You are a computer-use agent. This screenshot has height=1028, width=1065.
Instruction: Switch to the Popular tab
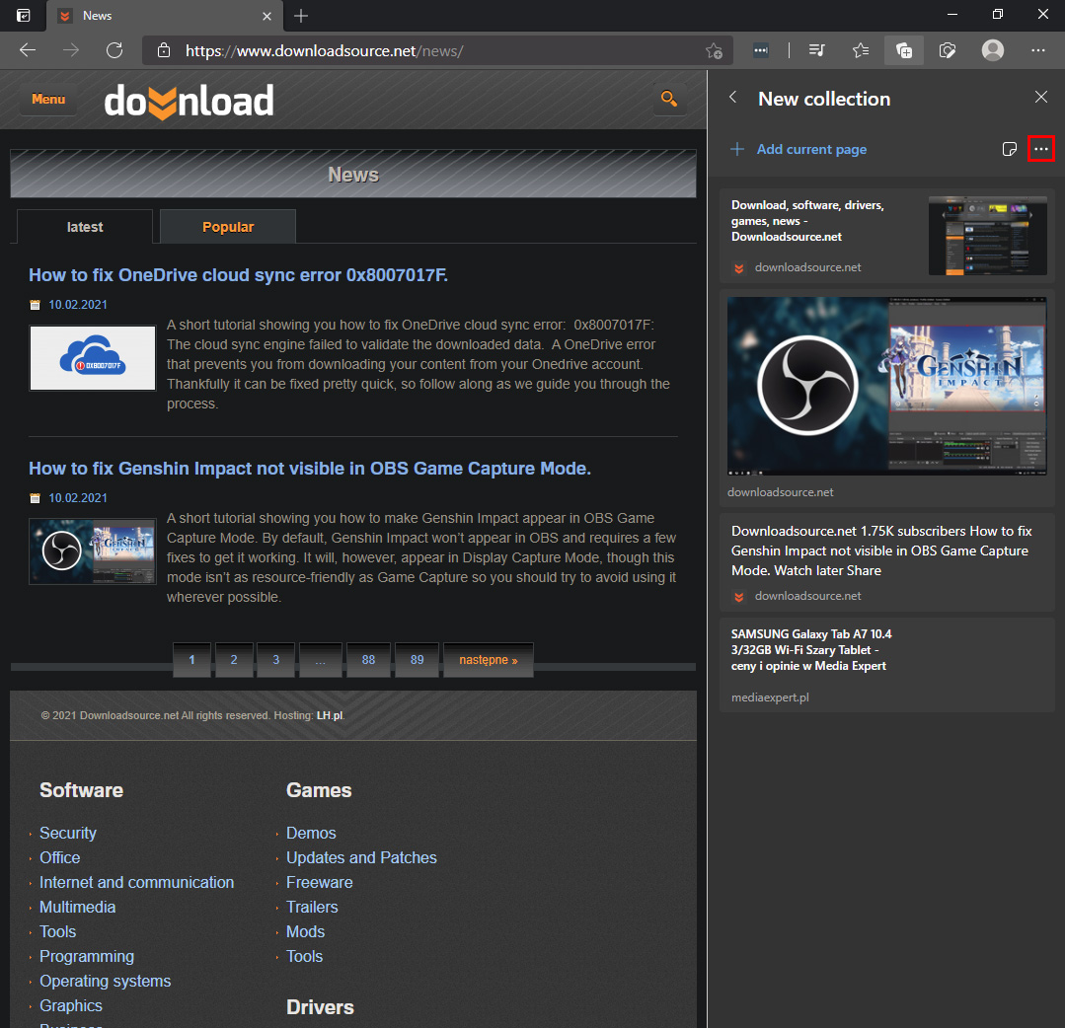pyautogui.click(x=228, y=227)
